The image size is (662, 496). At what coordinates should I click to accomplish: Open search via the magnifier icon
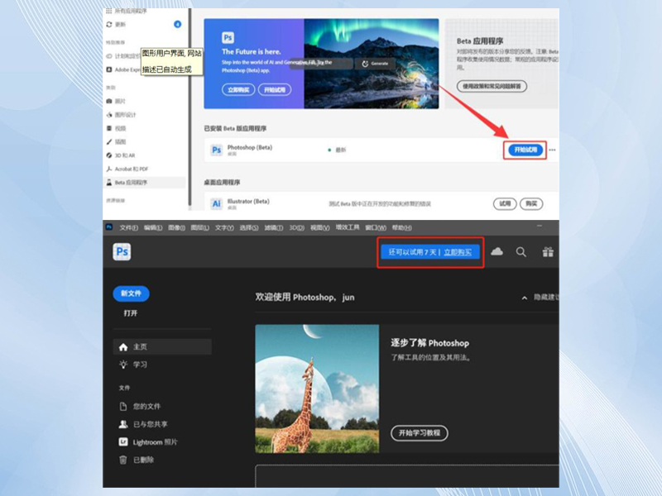(521, 252)
